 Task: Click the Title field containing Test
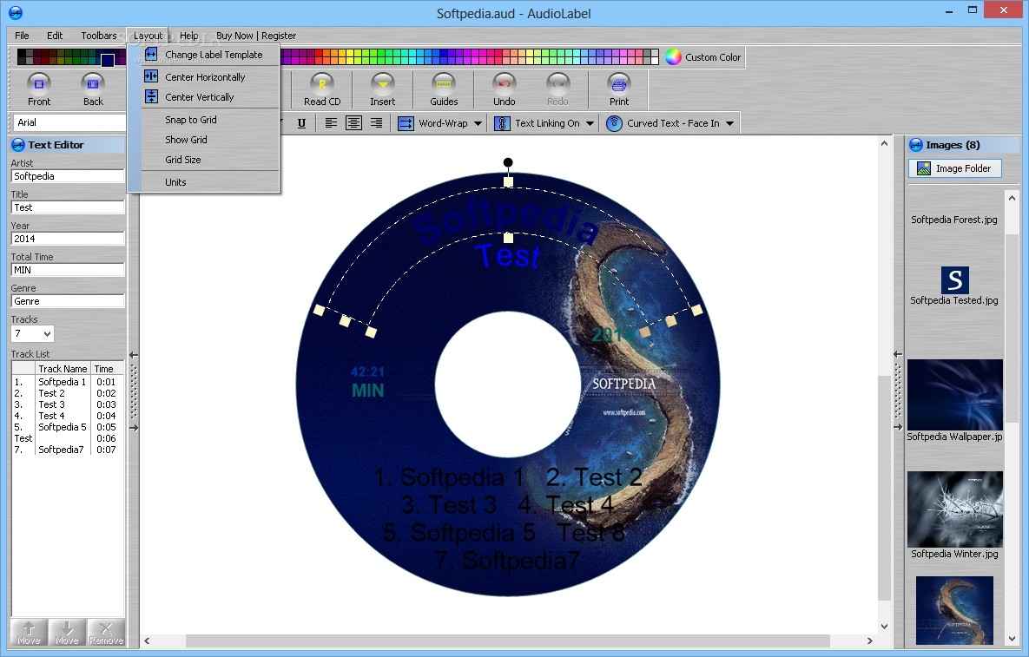(x=68, y=207)
